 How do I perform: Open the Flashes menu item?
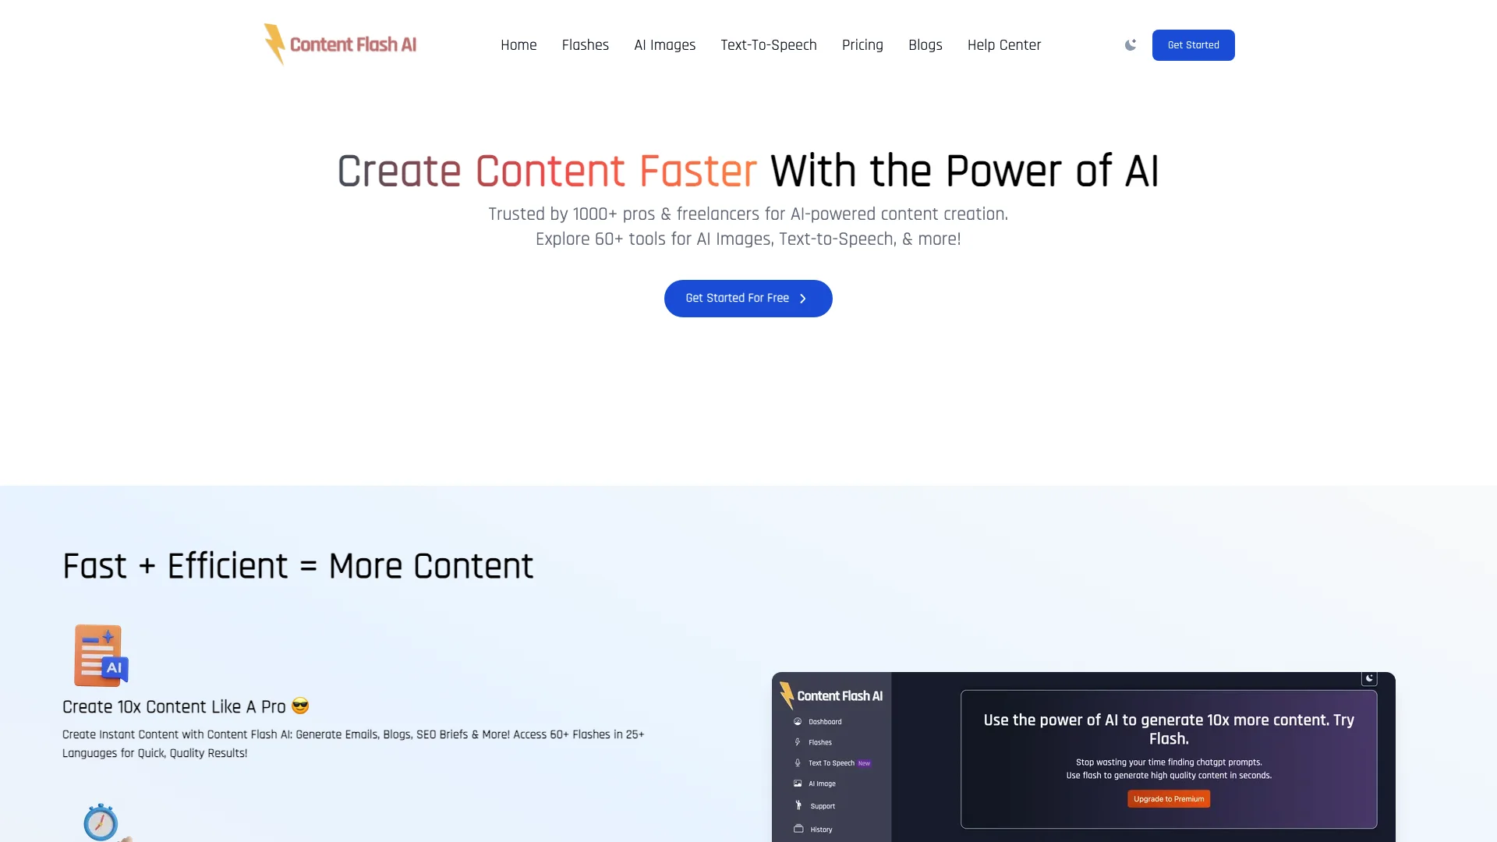[584, 45]
